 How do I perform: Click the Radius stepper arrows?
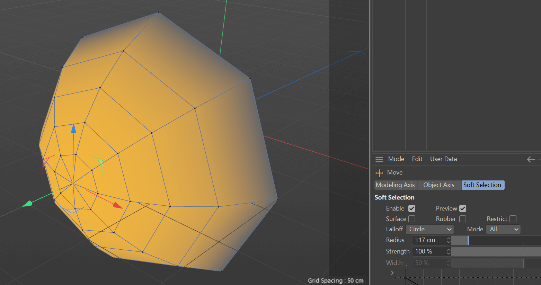pyautogui.click(x=449, y=240)
